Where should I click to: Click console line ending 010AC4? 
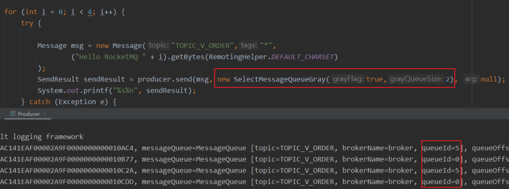(x=254, y=148)
